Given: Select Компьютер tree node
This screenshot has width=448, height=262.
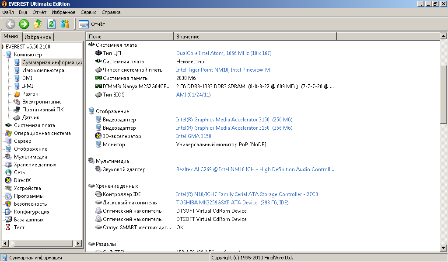Looking at the screenshot, I should (28, 55).
